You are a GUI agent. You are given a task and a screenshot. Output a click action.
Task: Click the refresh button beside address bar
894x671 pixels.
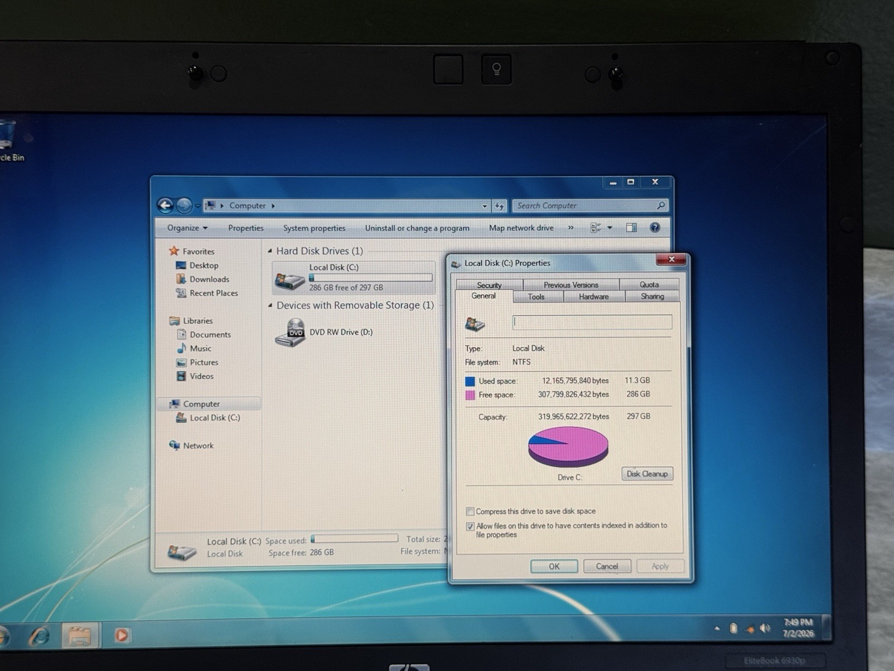pos(499,206)
